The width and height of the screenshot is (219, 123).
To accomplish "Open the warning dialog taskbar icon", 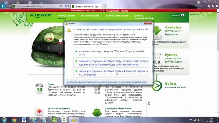I will (74, 120).
